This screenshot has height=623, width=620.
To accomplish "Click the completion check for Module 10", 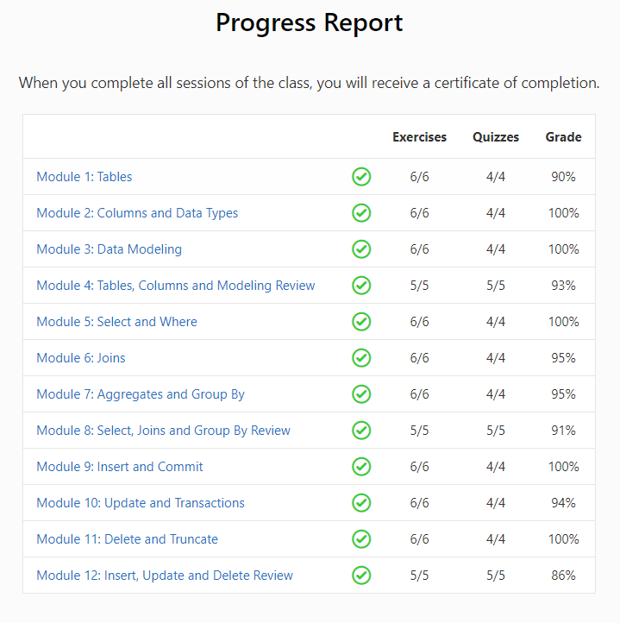I will tap(361, 503).
